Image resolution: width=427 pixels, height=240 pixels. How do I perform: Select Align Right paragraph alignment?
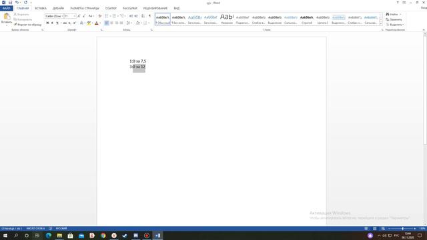[117, 23]
